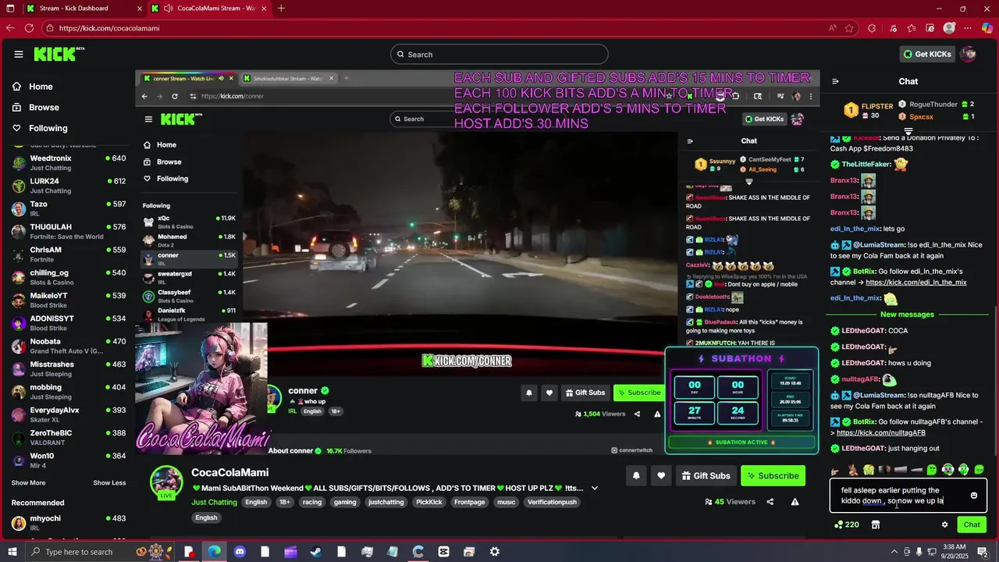The width and height of the screenshot is (999, 562).
Task: Open Discord from the taskbar
Action: point(240,552)
